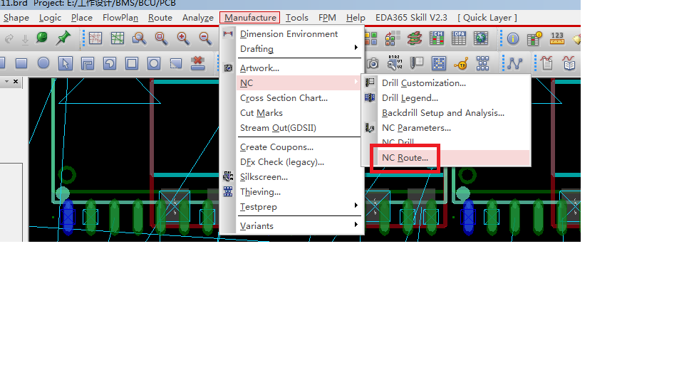This screenshot has width=684, height=384.
Task: Click the blue dotted grid panel icon
Action: click(x=438, y=63)
